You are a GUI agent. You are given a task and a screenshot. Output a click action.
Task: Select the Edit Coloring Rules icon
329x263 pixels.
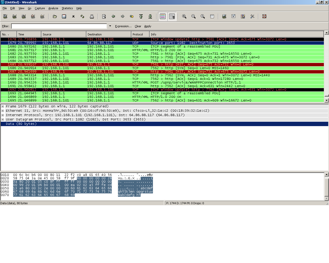(243, 16)
